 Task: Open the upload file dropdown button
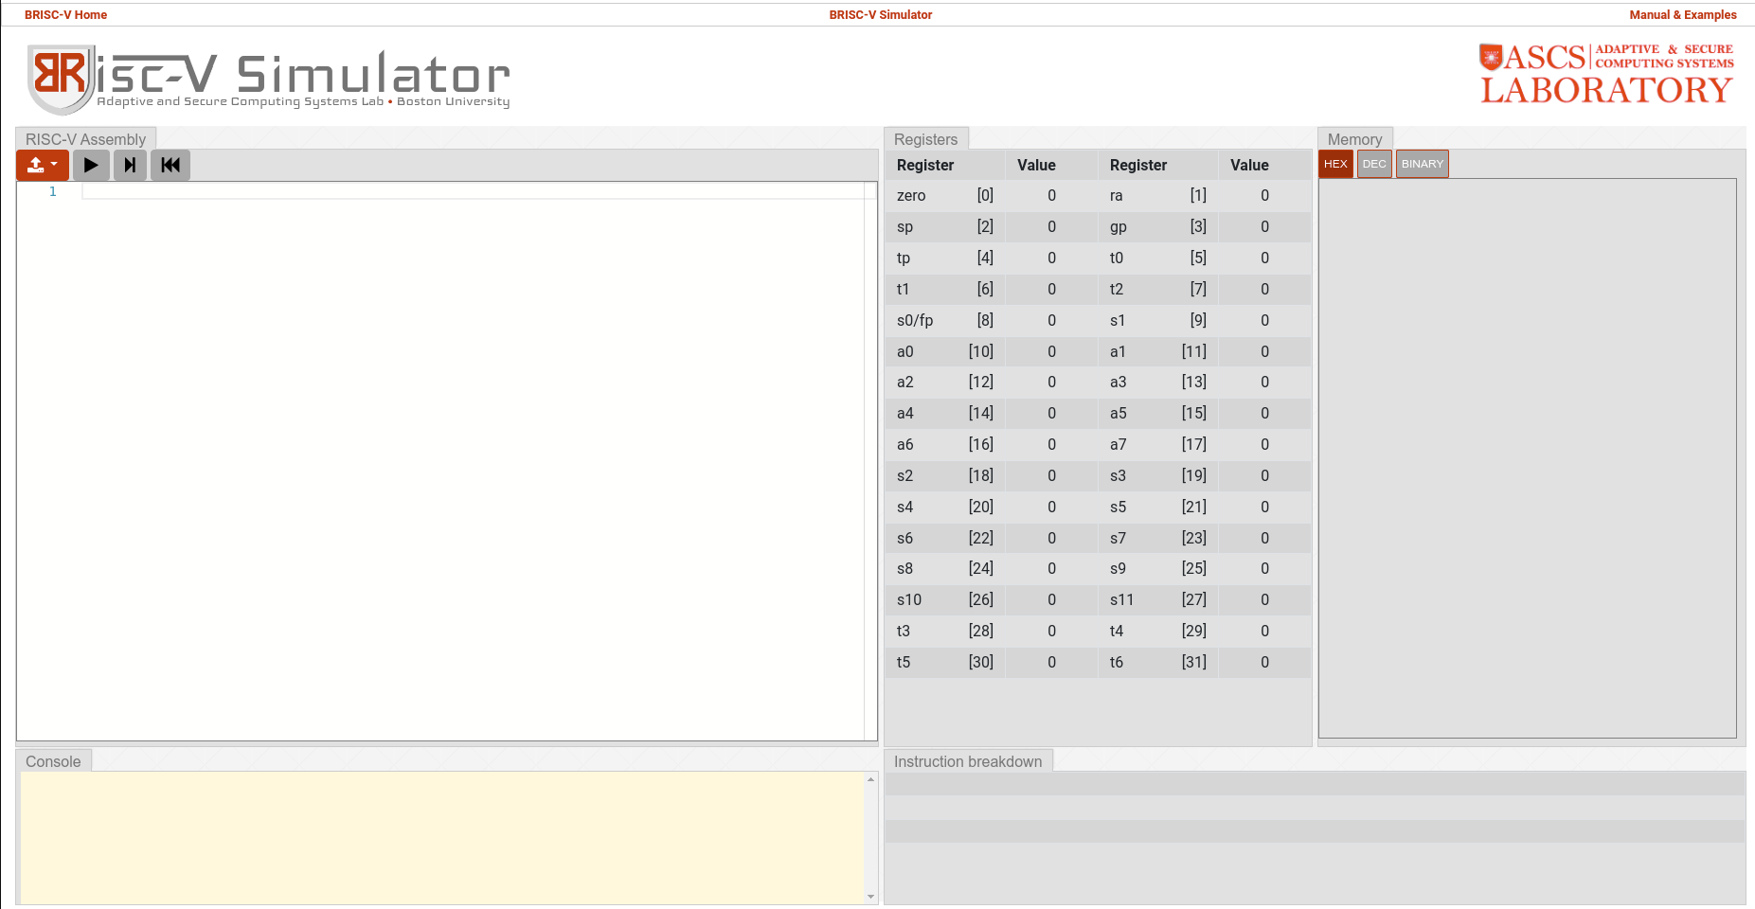click(43, 165)
